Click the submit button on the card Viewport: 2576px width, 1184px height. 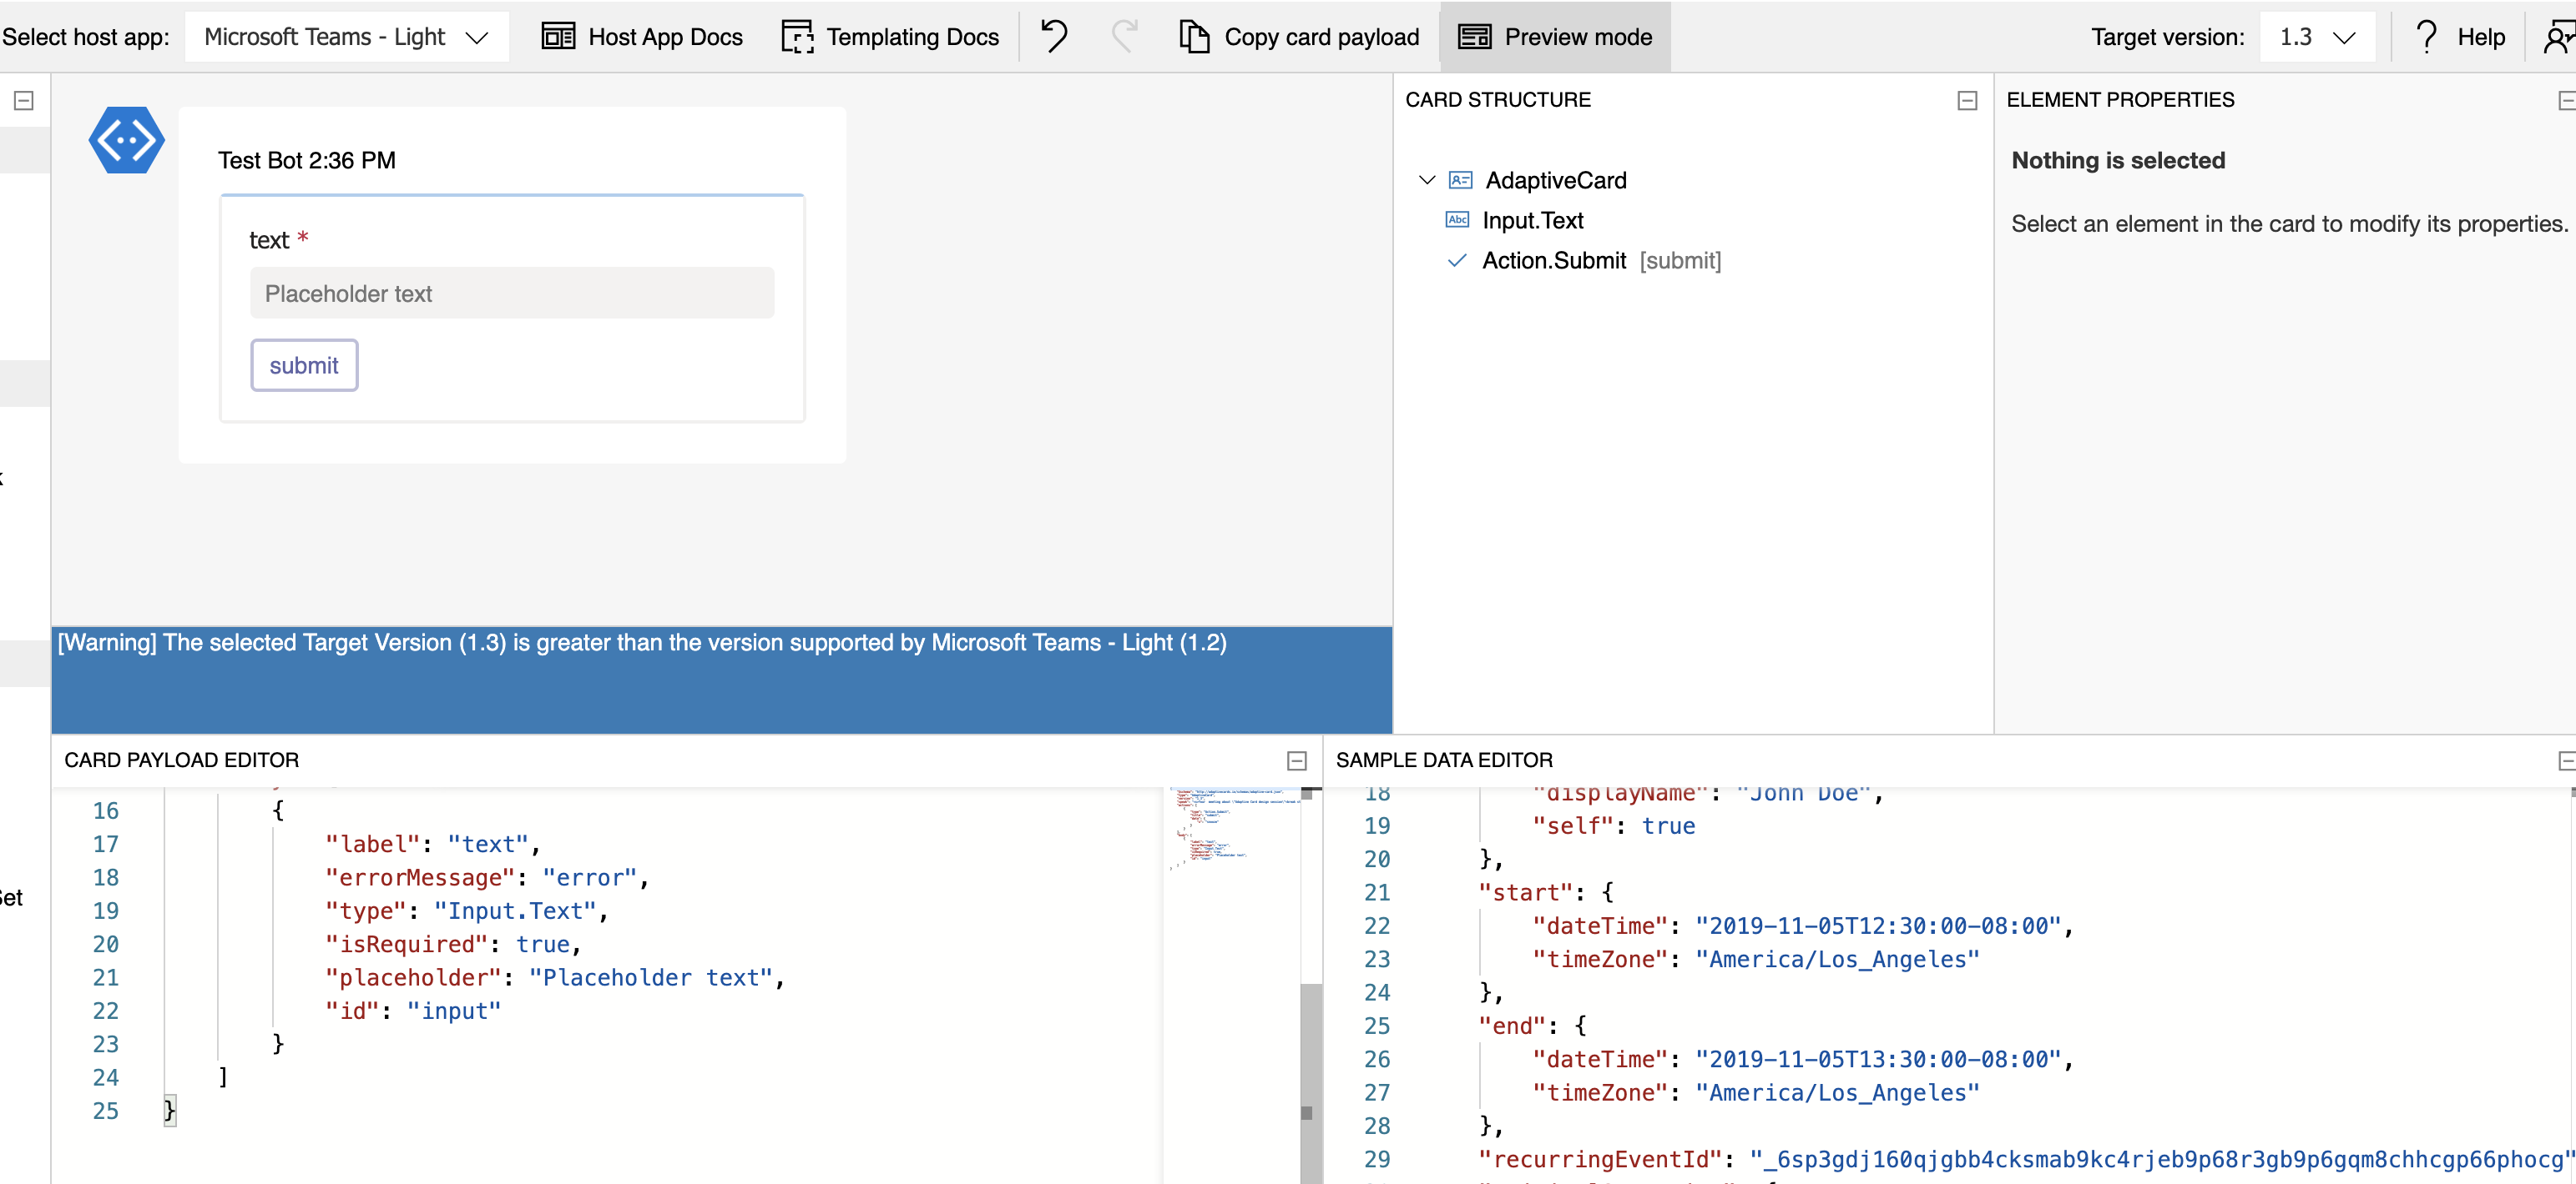coord(304,364)
